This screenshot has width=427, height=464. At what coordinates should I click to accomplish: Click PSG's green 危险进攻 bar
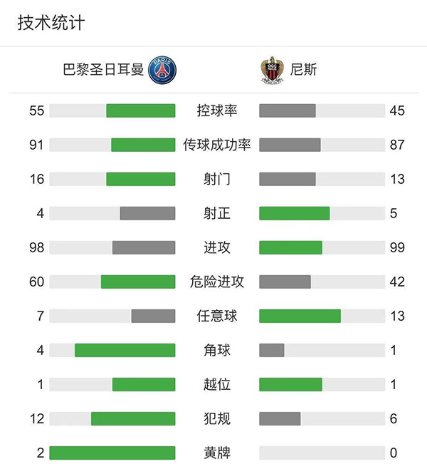pyautogui.click(x=138, y=282)
